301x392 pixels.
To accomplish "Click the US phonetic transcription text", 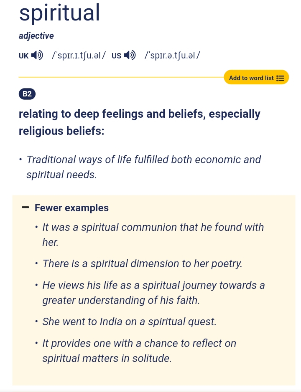I will (x=172, y=55).
